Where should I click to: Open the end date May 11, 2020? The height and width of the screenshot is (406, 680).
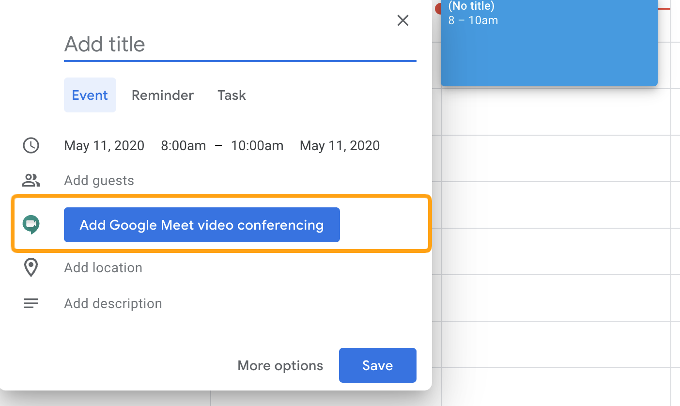tap(340, 145)
